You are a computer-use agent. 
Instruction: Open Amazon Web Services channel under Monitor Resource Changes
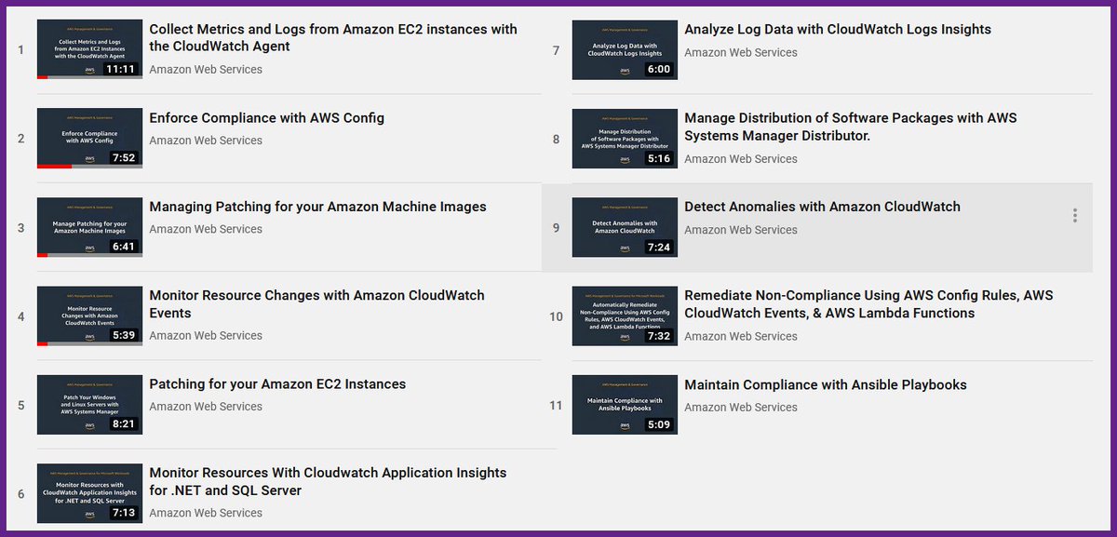(x=206, y=336)
